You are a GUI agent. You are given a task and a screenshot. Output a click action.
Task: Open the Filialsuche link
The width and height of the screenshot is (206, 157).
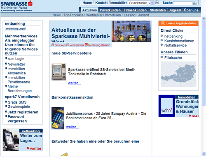[x=173, y=58]
